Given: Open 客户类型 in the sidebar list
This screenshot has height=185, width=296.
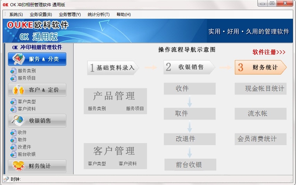Looking at the screenshot, I should pyautogui.click(x=27, y=102).
